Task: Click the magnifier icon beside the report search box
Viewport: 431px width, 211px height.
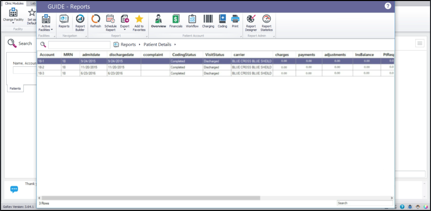Action: [43, 44]
